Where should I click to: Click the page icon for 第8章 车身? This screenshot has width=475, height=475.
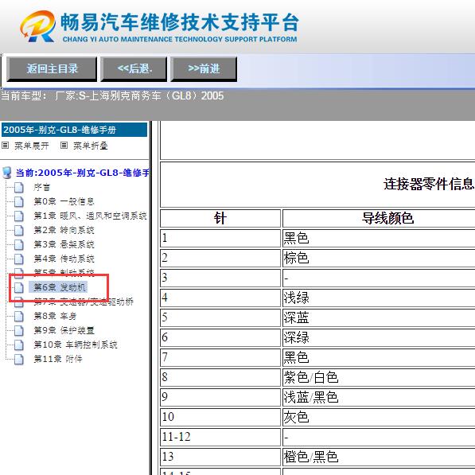pyautogui.click(x=19, y=316)
